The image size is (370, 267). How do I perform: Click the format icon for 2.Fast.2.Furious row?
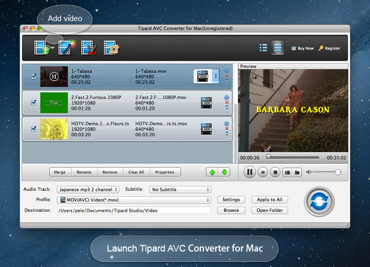pos(206,103)
